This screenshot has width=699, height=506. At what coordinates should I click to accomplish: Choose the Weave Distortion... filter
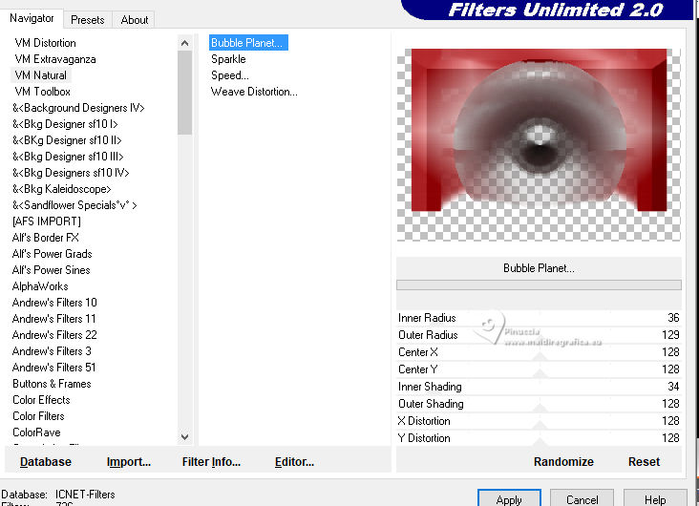(254, 92)
